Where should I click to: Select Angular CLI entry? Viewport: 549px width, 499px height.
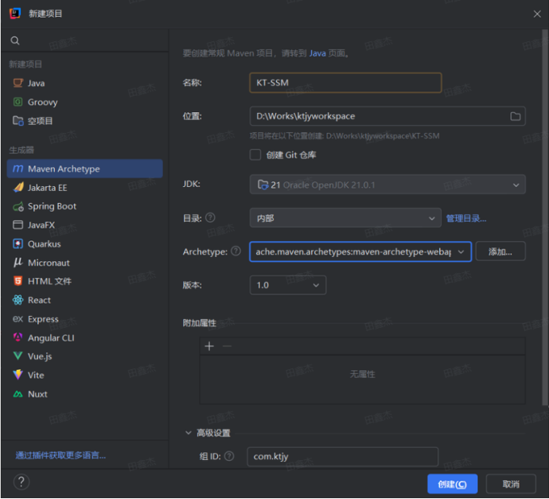click(84, 338)
